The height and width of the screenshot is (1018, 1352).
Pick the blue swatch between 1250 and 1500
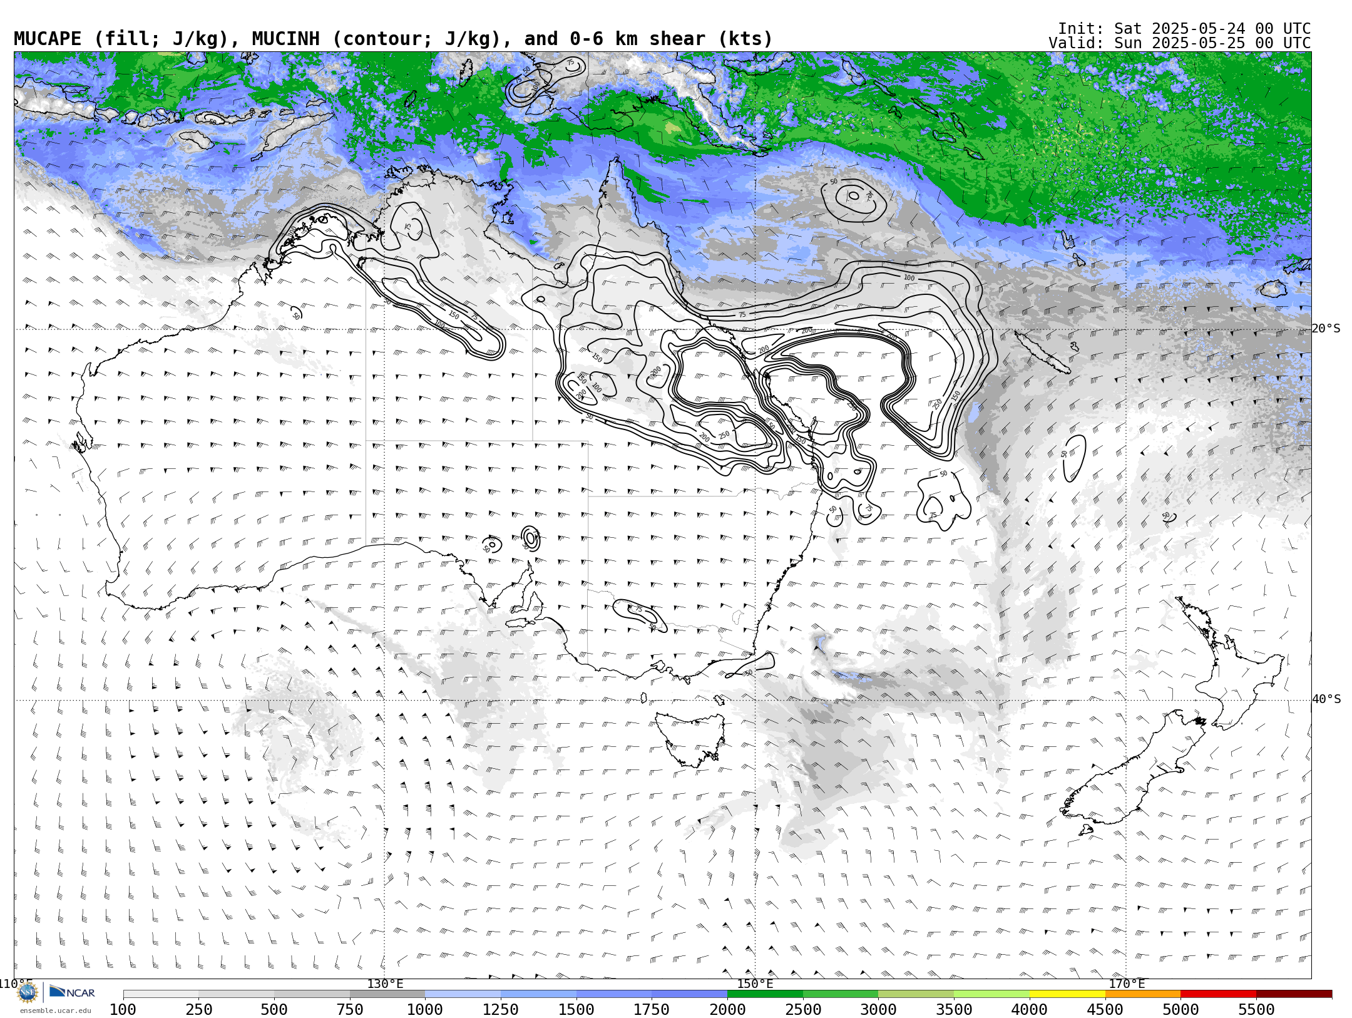539,994
